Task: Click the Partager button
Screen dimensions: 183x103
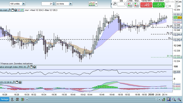Action: pos(5,99)
